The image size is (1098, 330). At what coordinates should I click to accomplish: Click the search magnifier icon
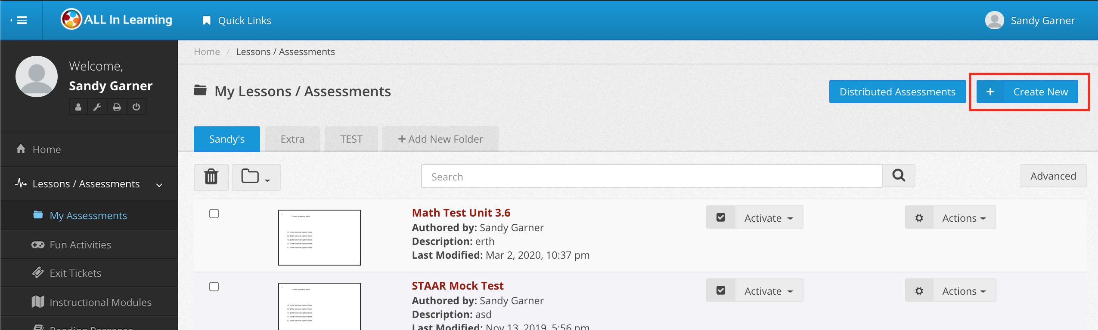[x=898, y=176]
